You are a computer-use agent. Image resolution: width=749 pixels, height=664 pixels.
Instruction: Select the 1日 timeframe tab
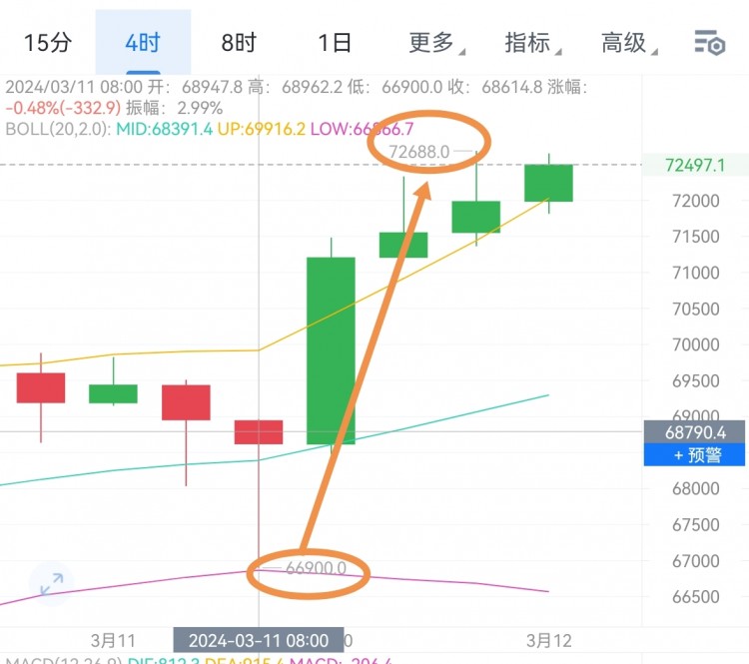(335, 43)
